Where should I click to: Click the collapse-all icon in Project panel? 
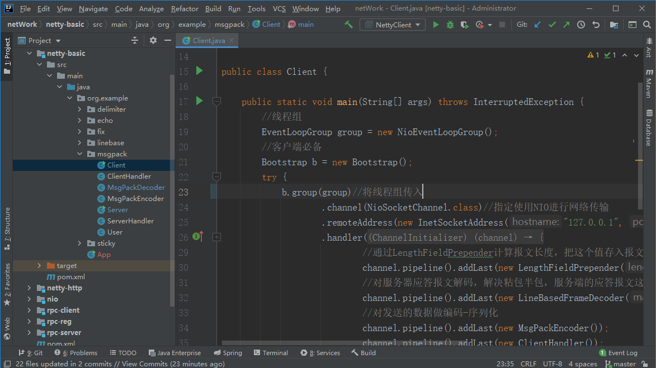point(135,40)
